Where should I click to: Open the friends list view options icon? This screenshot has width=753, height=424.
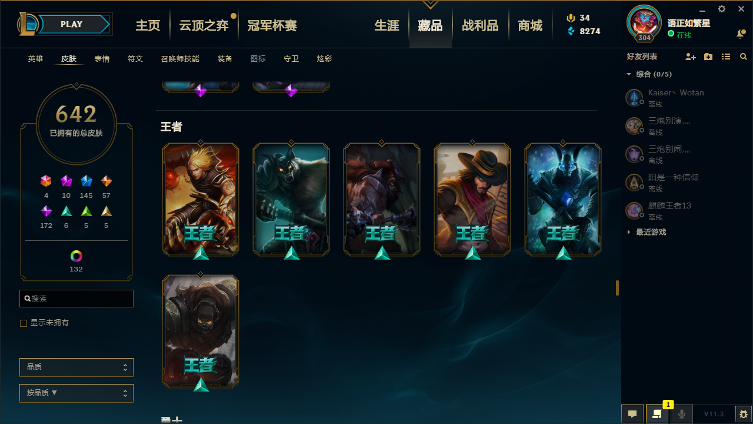726,57
